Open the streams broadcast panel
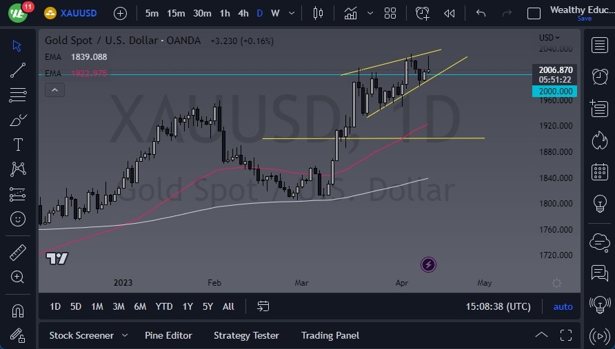 (599, 336)
